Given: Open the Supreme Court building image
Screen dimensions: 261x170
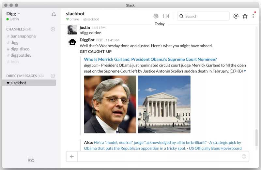Looking at the screenshot, I should coord(164,104).
